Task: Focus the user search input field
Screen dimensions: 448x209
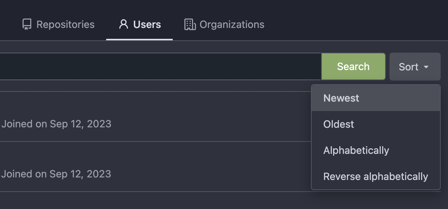Action: [160, 66]
